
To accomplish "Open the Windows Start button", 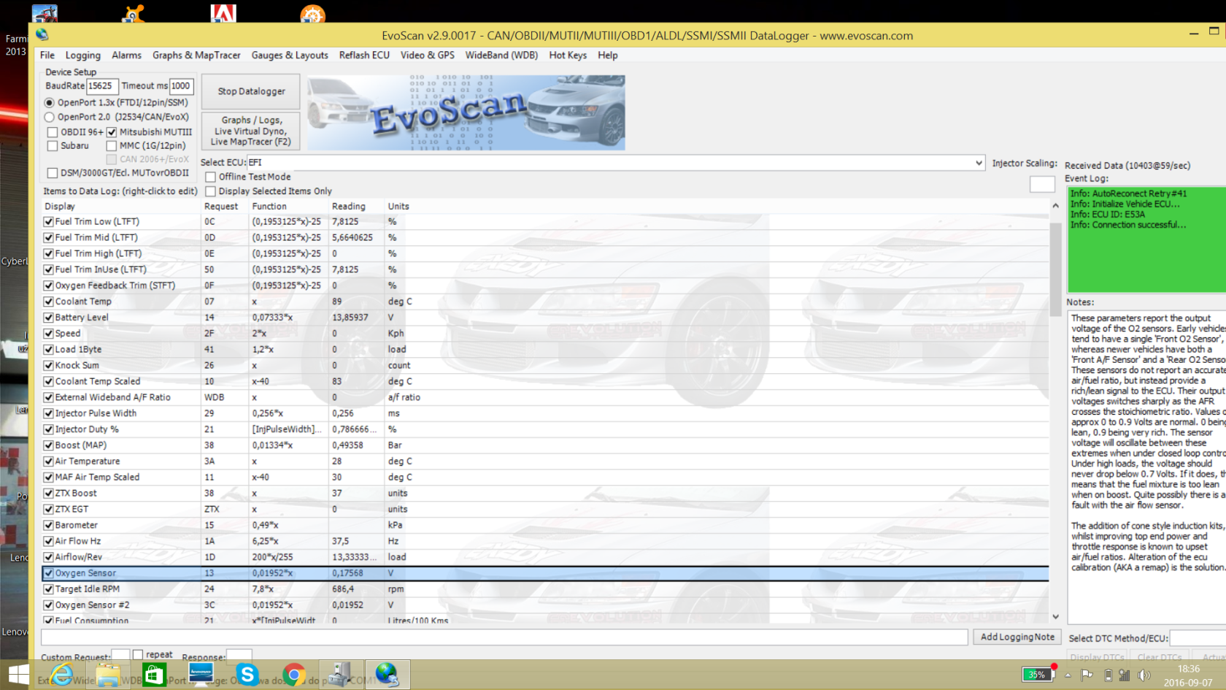I will [18, 675].
